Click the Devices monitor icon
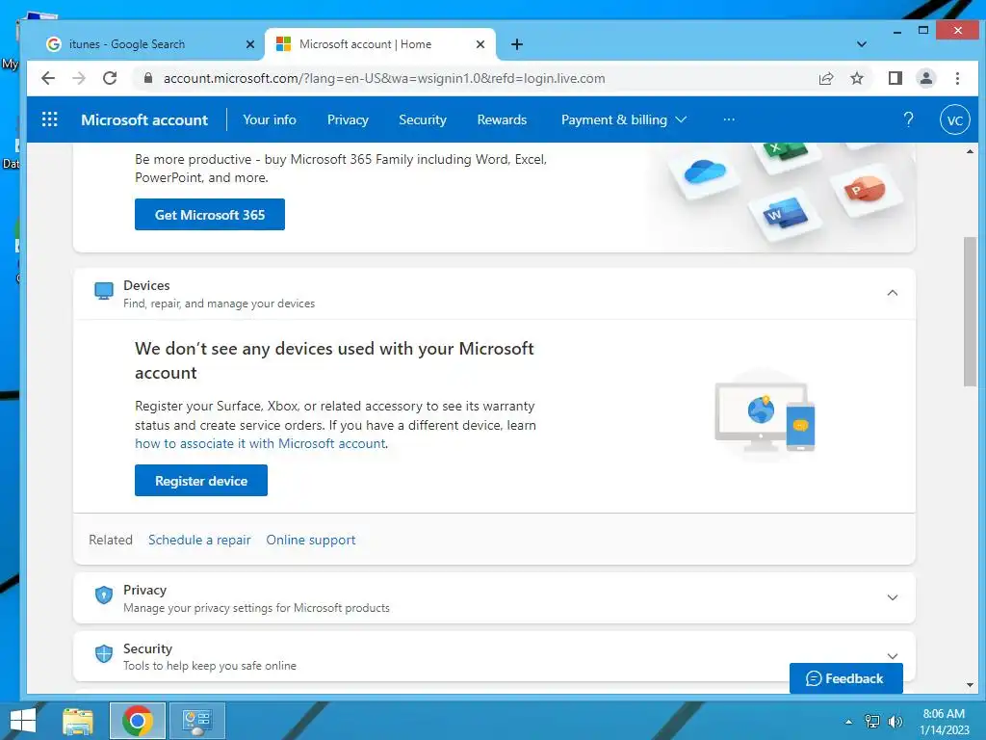 104,291
